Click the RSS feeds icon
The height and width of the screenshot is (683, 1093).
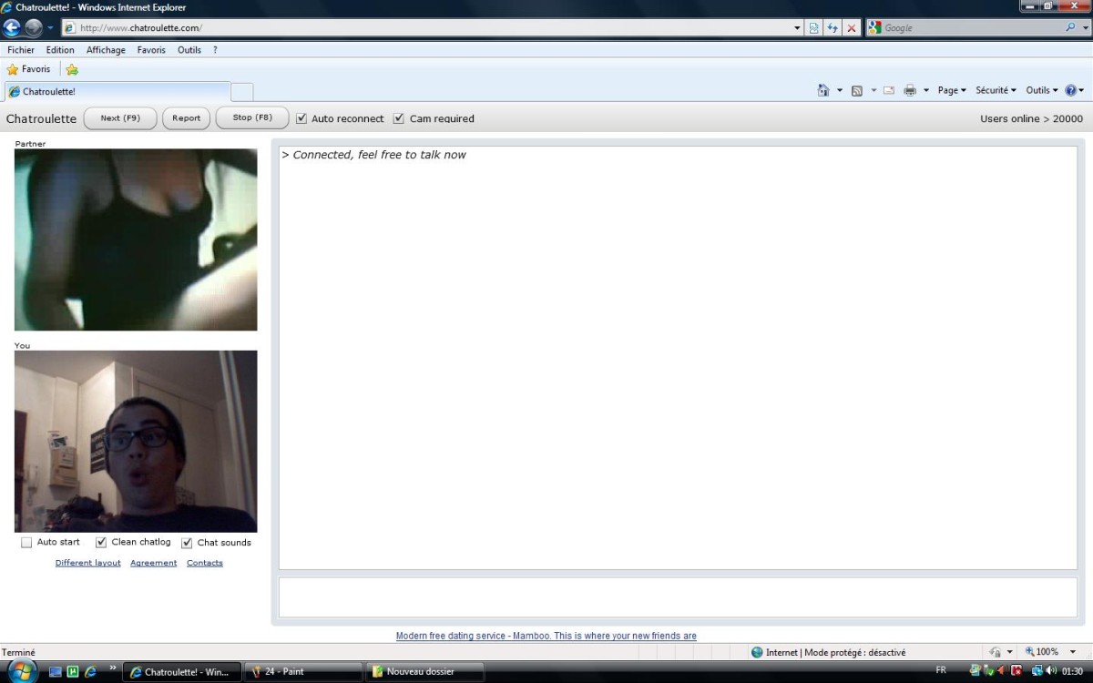point(856,90)
